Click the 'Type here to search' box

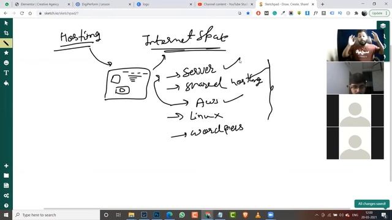[56, 215]
